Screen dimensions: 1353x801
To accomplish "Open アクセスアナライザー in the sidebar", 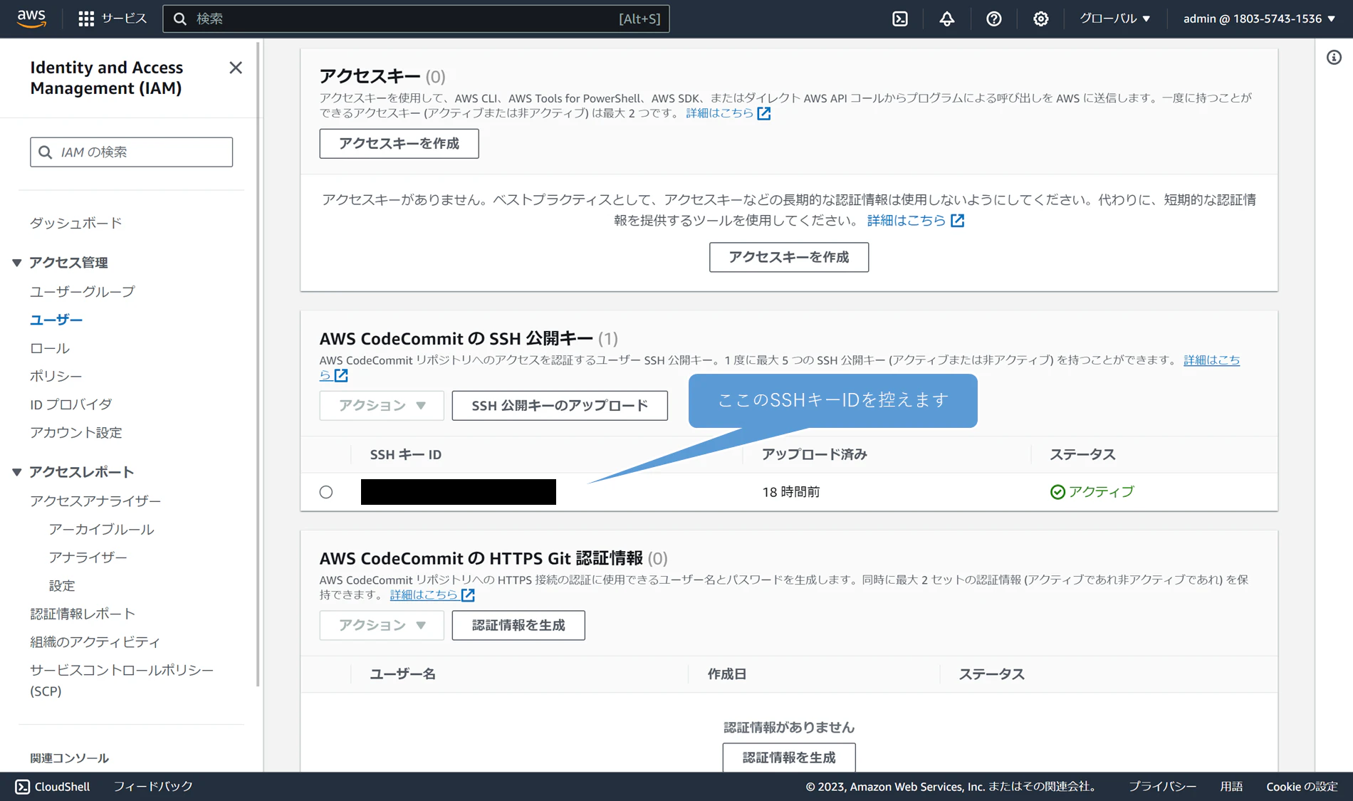I will click(95, 501).
